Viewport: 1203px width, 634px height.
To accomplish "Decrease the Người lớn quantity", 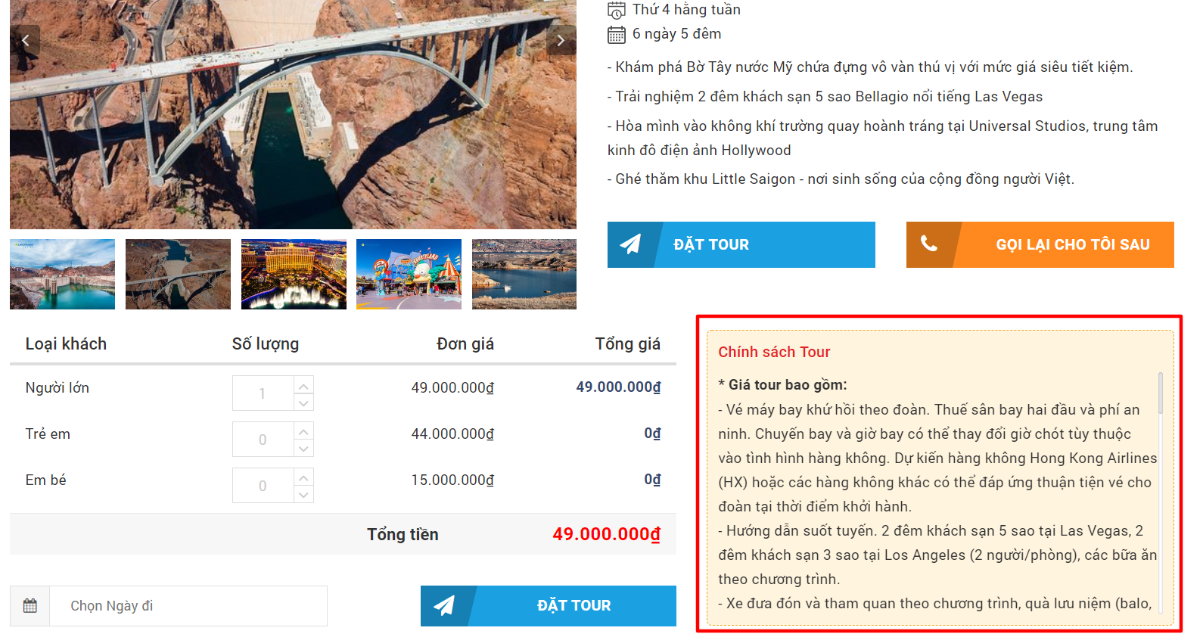I will click(303, 402).
